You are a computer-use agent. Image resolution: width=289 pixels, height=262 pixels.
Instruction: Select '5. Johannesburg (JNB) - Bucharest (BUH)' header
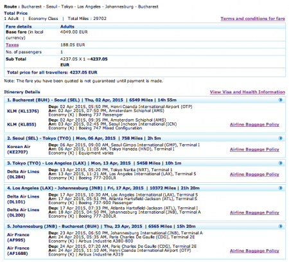tap(144, 226)
